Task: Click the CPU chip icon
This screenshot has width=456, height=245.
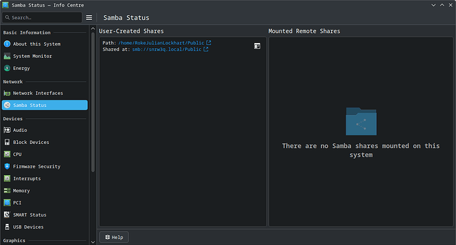Action: [7, 155]
